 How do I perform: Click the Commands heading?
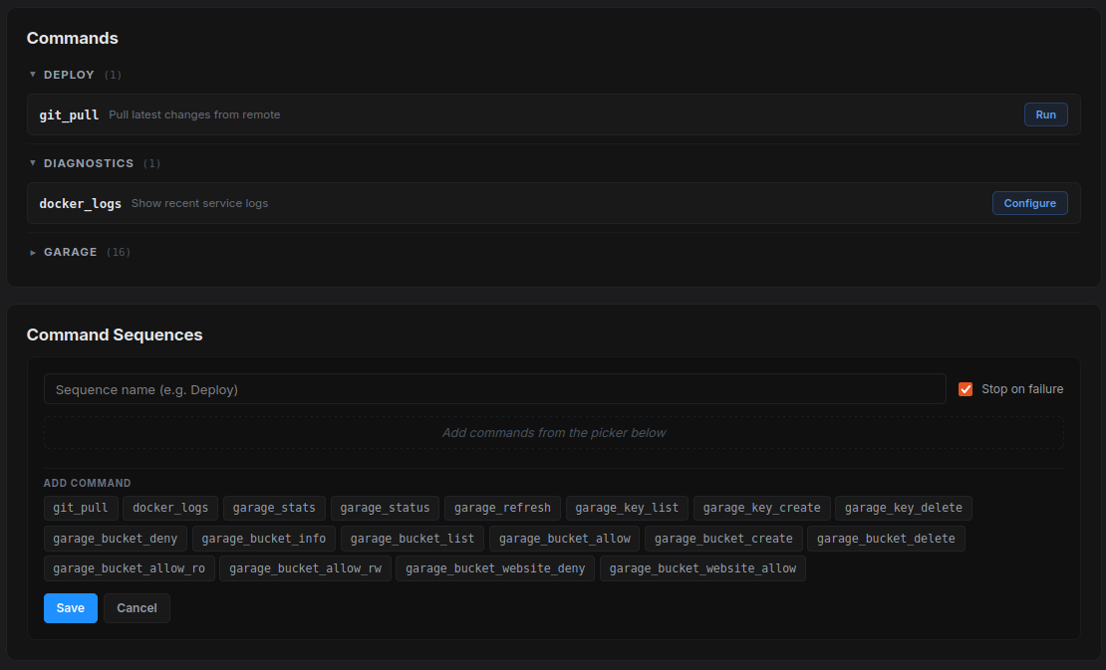(x=73, y=38)
